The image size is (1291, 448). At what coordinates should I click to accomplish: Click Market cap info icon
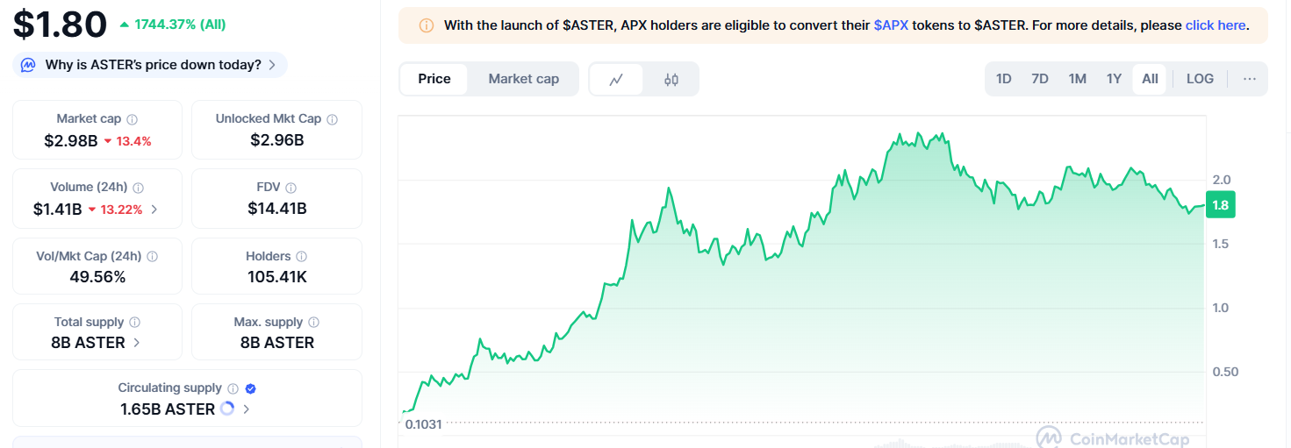pos(132,119)
